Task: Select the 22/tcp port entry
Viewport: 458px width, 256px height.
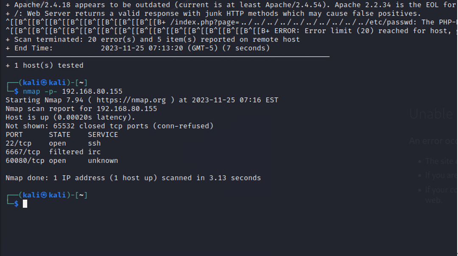Action: point(53,143)
